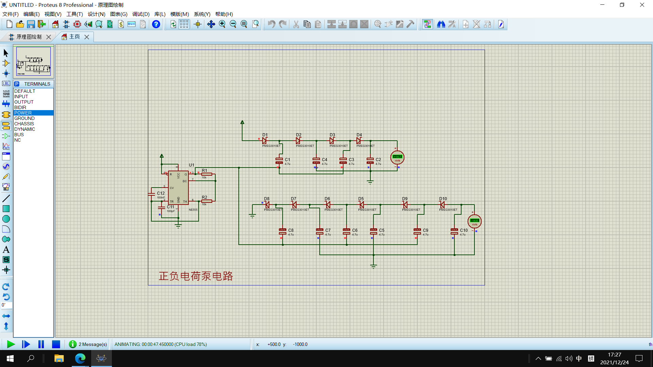Start the simulation with Play
Image resolution: width=653 pixels, height=367 pixels.
pos(11,344)
